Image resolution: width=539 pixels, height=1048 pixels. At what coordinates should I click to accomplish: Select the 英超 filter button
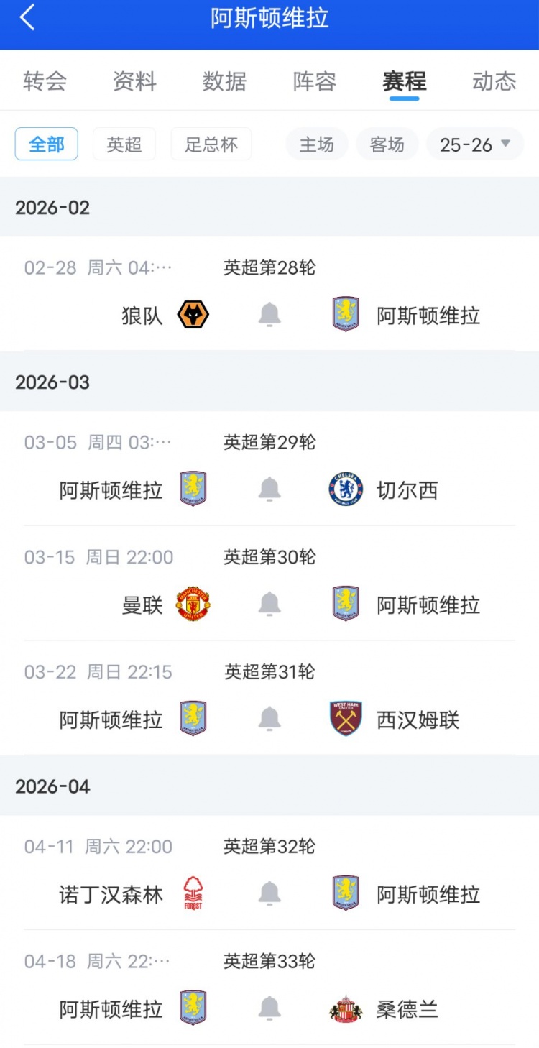124,144
